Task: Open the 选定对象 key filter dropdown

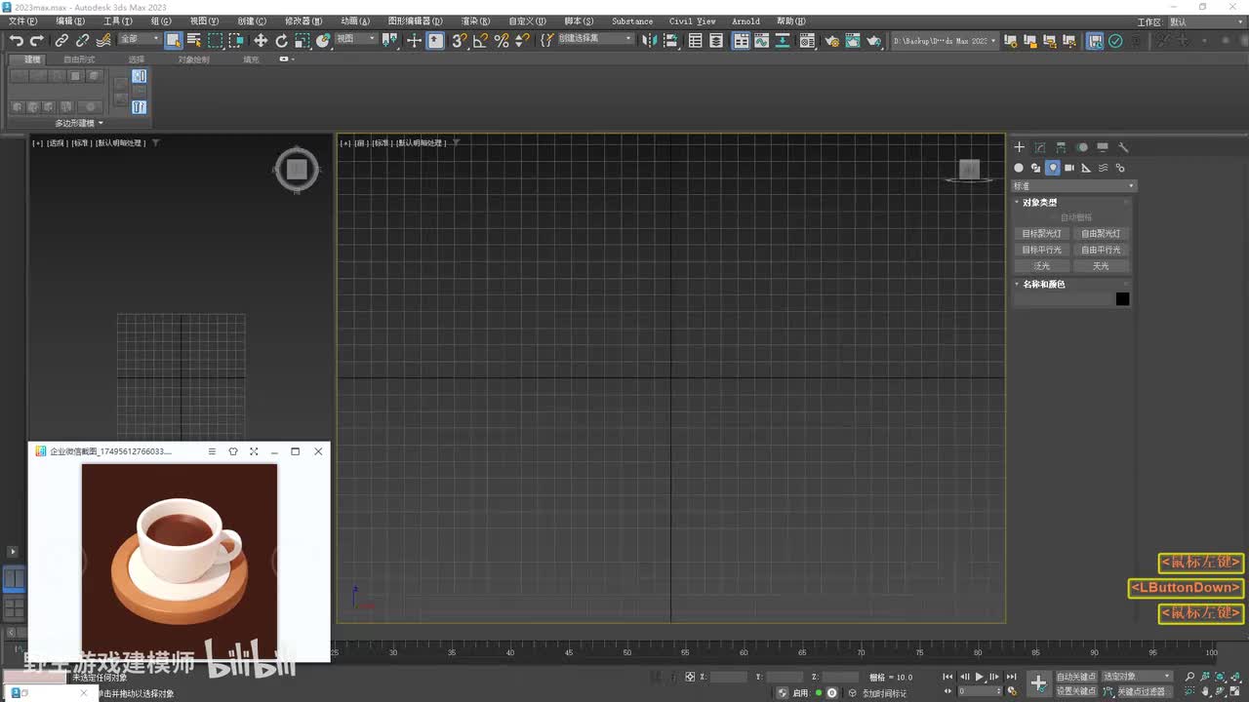Action: pos(1136,676)
